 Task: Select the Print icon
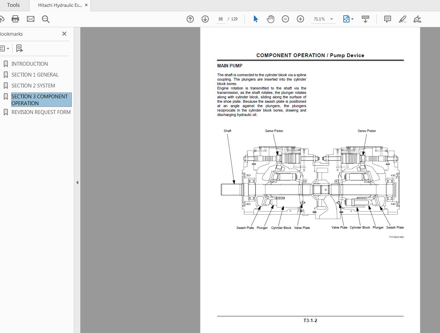[15, 19]
